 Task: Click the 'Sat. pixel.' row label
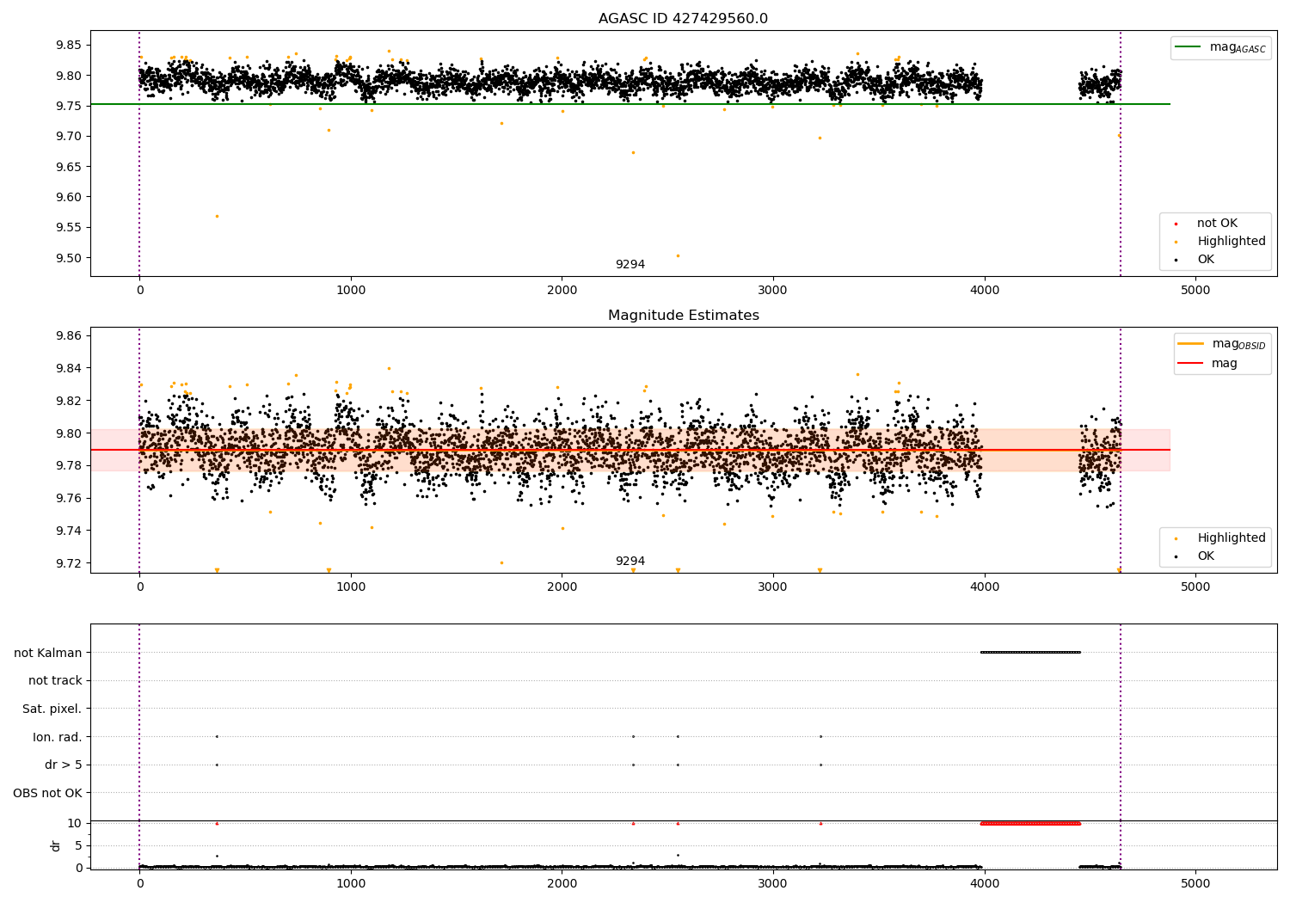[x=52, y=709]
